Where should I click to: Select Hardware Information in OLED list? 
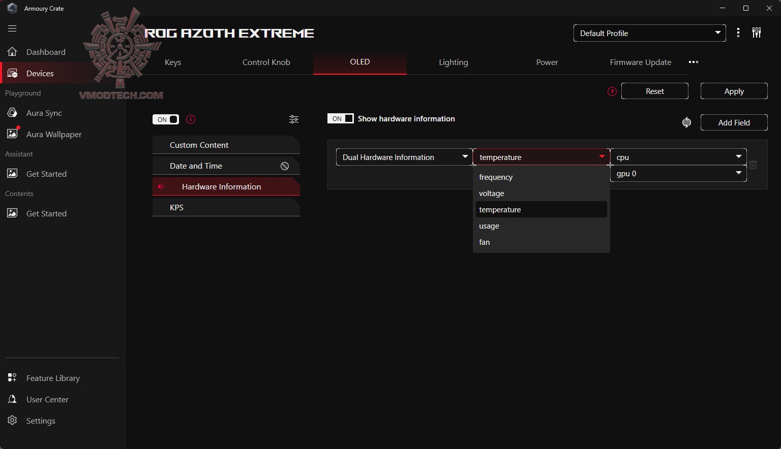click(226, 186)
